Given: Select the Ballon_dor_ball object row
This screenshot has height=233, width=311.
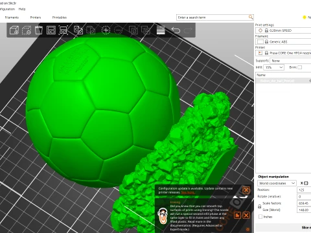Looking at the screenshot, I should click(x=283, y=81).
